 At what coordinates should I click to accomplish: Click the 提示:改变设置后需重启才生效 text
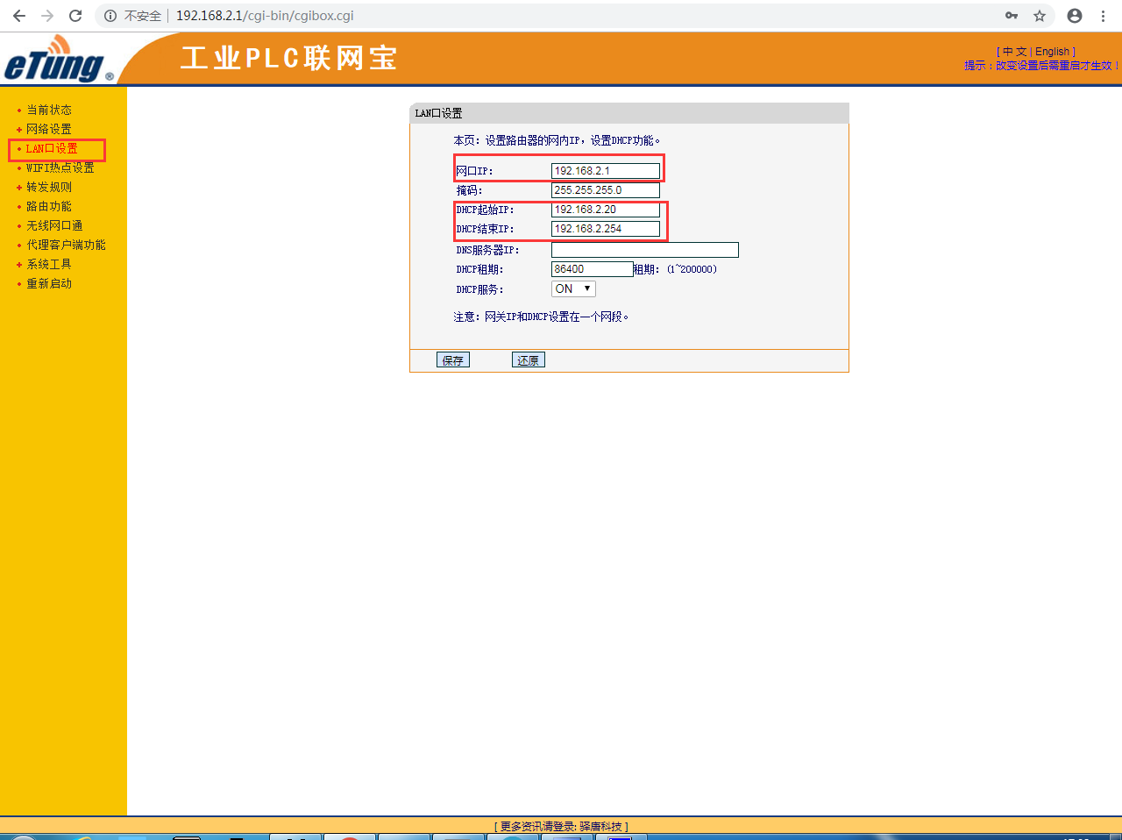tap(1041, 66)
